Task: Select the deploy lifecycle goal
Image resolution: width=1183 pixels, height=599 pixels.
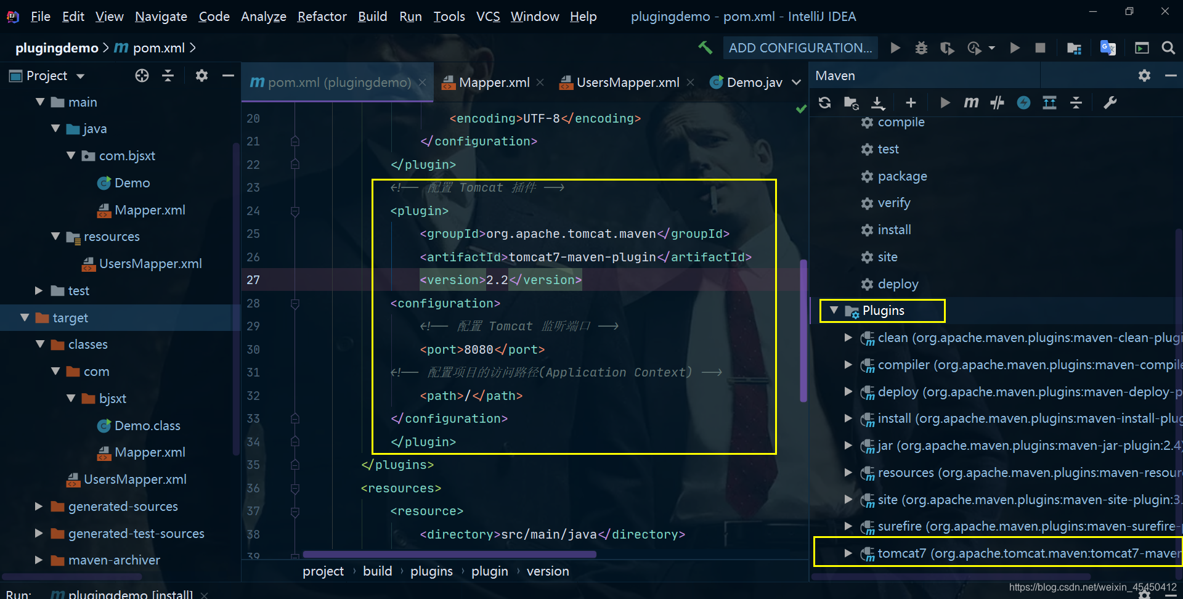Action: [898, 284]
